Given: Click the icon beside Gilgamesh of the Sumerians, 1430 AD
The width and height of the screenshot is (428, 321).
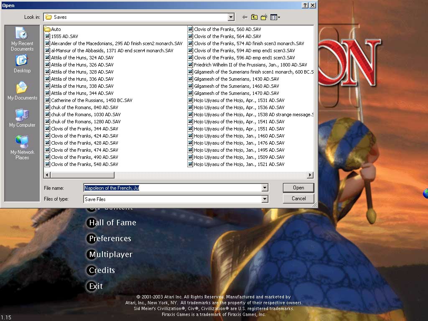Looking at the screenshot, I should [x=190, y=79].
